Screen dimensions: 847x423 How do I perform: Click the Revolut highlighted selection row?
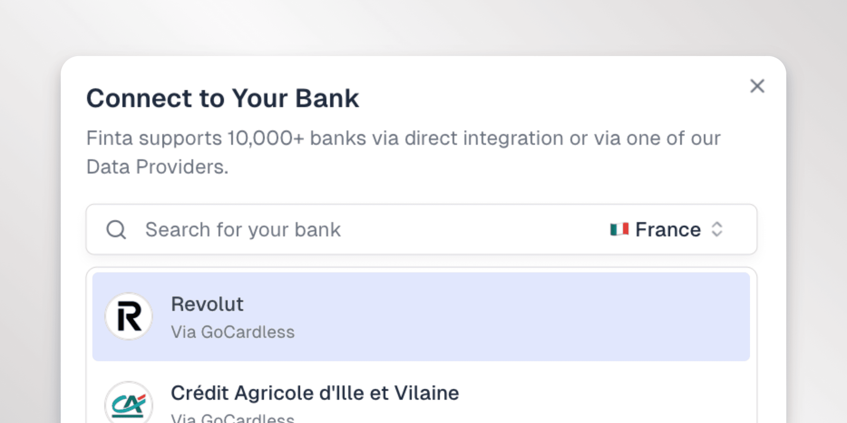423,317
